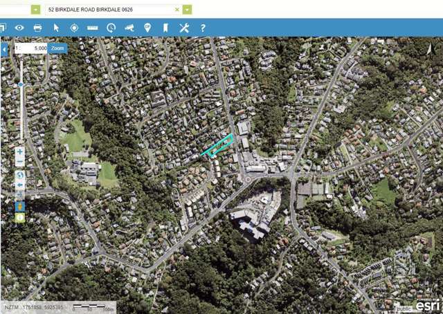Collapse side panel with left arrow

4,50
